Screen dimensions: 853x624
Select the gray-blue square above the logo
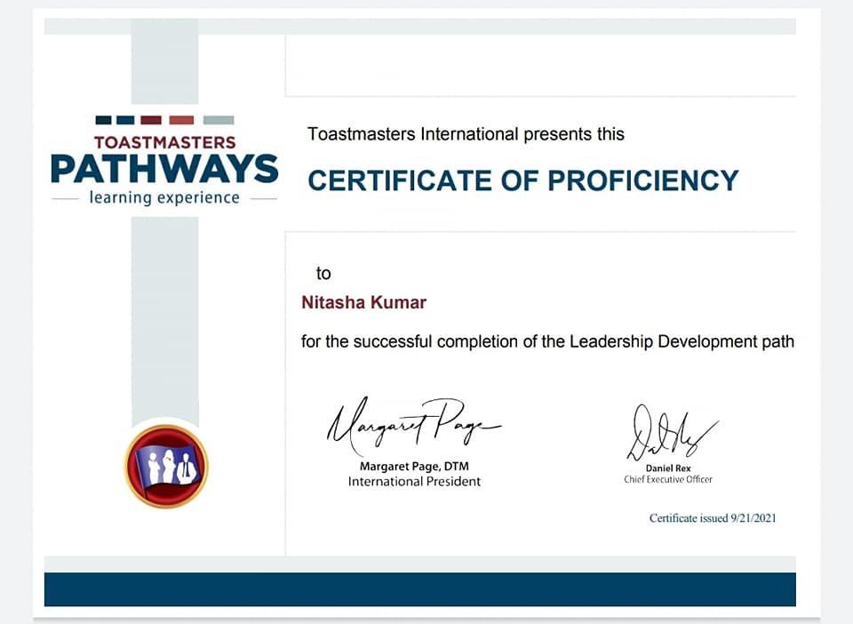[219, 120]
